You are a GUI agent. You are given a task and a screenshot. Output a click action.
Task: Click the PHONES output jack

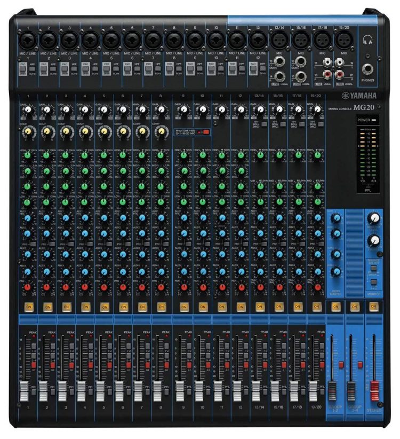tap(367, 68)
